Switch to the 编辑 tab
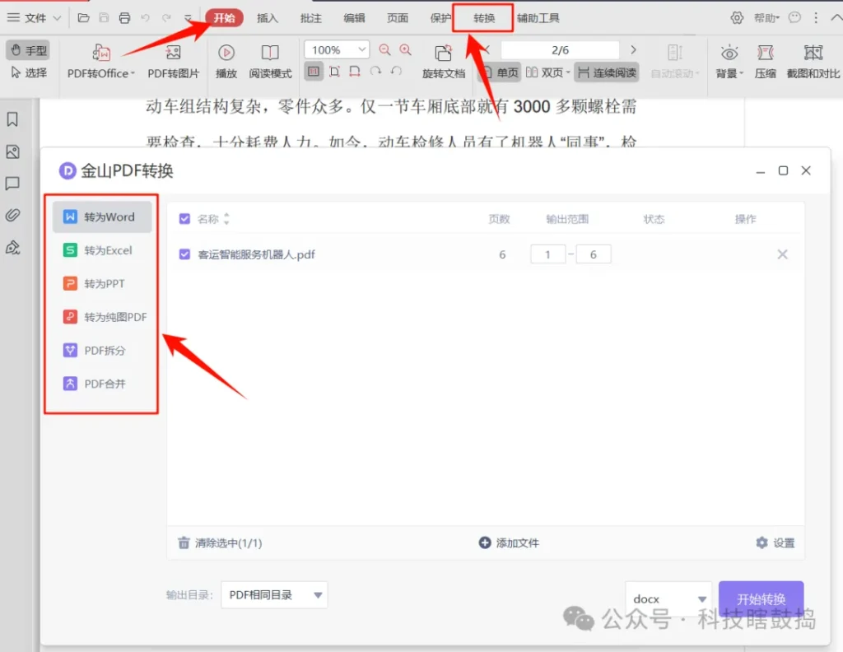This screenshot has height=652, width=843. [354, 18]
